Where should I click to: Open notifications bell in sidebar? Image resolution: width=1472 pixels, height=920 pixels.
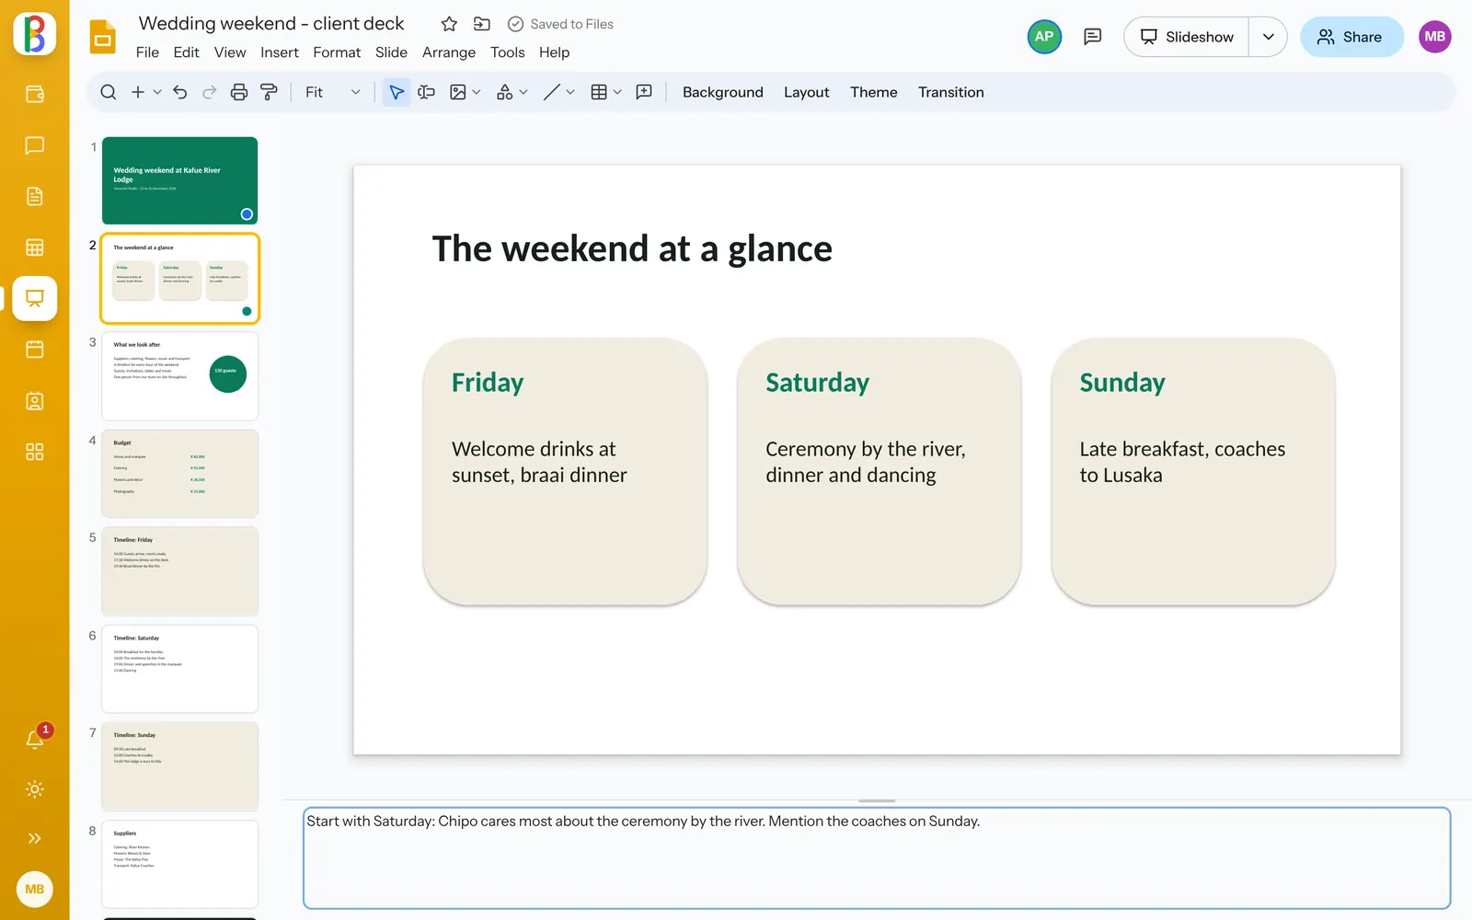(35, 739)
